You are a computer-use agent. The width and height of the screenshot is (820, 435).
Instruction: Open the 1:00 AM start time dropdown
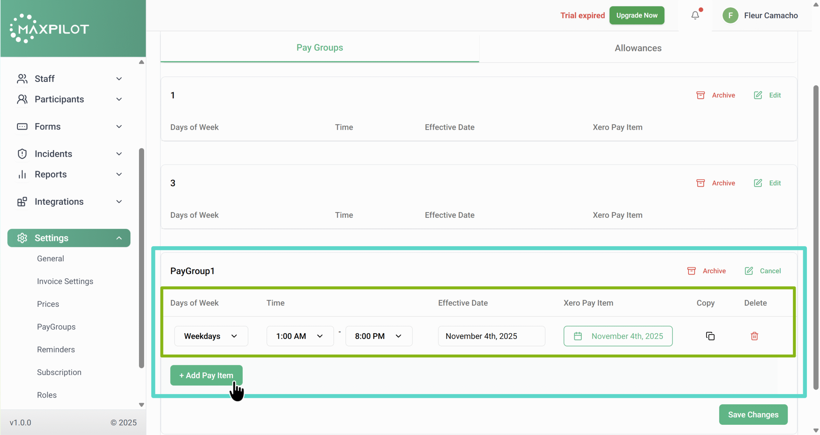click(299, 336)
